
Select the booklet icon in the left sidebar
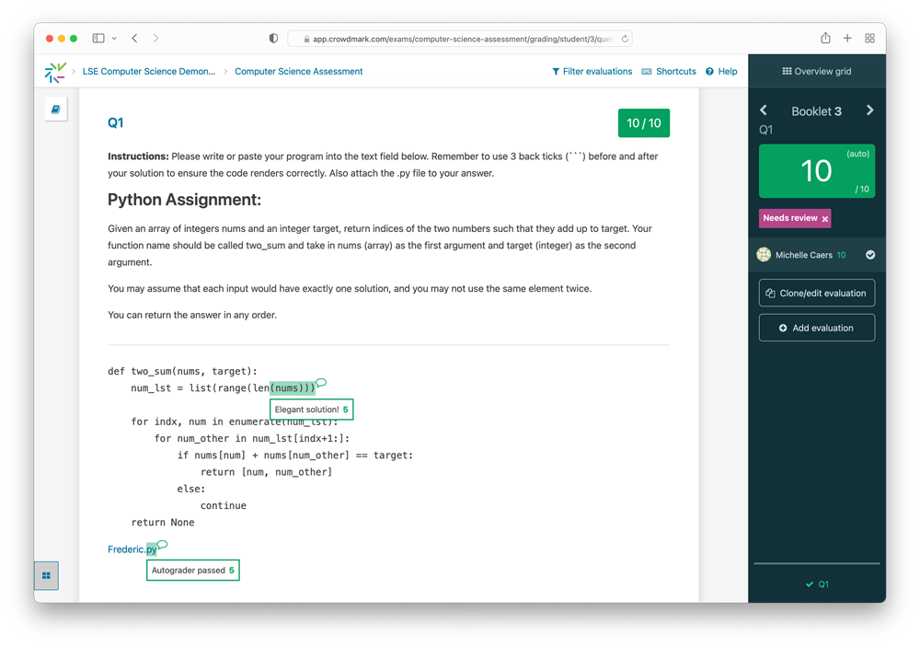point(55,108)
